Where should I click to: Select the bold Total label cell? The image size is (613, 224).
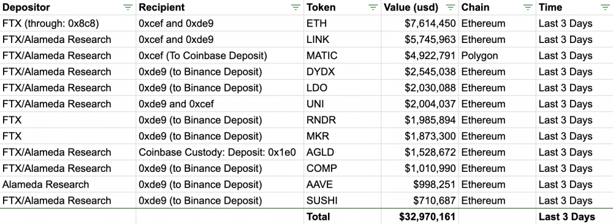343,217
